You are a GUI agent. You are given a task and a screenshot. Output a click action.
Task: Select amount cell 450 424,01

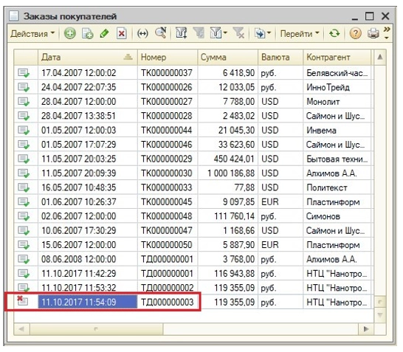pyautogui.click(x=228, y=159)
